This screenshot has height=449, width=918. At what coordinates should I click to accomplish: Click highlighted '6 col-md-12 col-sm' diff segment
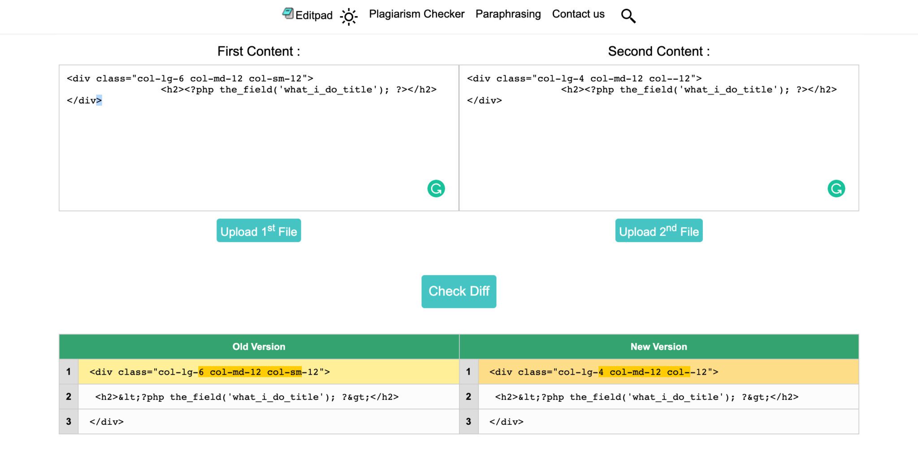pyautogui.click(x=250, y=372)
